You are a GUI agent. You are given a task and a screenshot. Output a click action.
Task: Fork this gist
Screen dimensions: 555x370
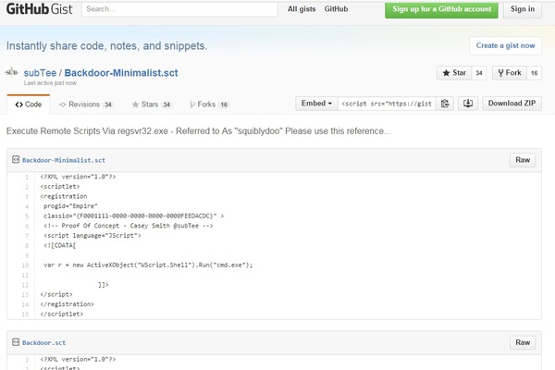point(510,73)
